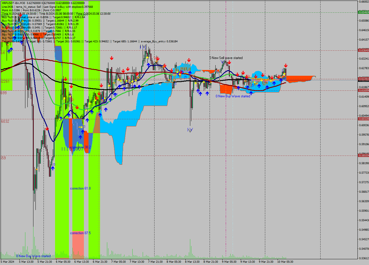Click the '8 Mar 05:30' time axis label

(x=174, y=262)
